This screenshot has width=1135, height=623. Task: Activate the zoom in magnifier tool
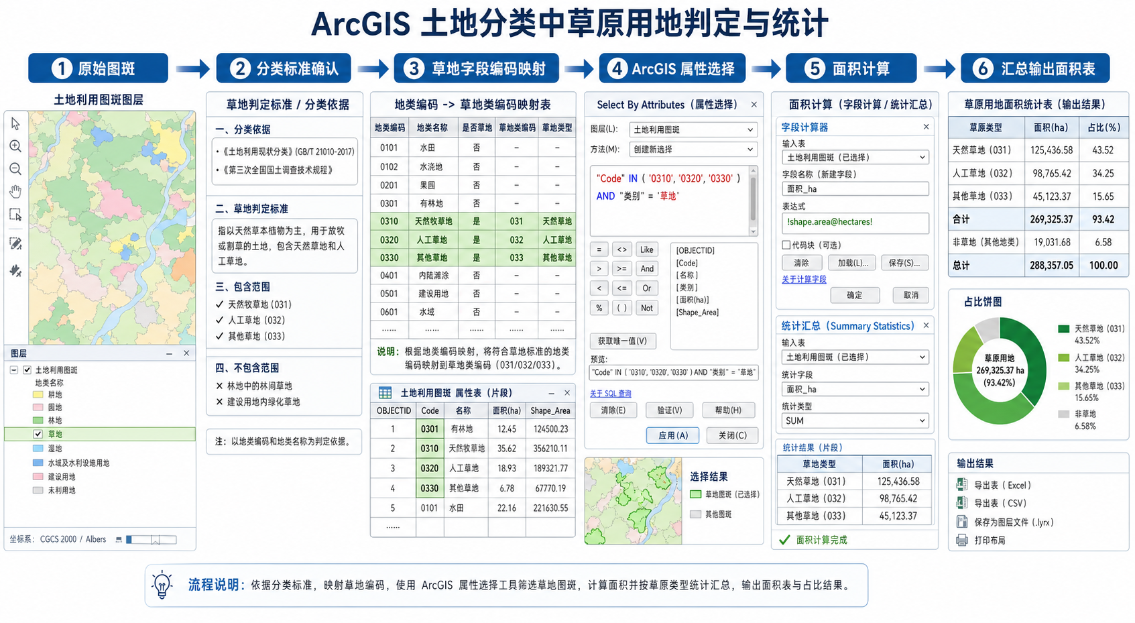(15, 146)
